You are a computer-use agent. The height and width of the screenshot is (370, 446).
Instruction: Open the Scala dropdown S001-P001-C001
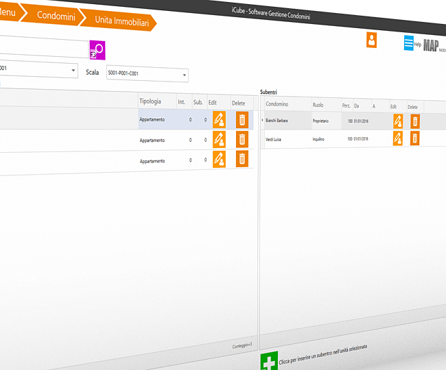point(148,74)
